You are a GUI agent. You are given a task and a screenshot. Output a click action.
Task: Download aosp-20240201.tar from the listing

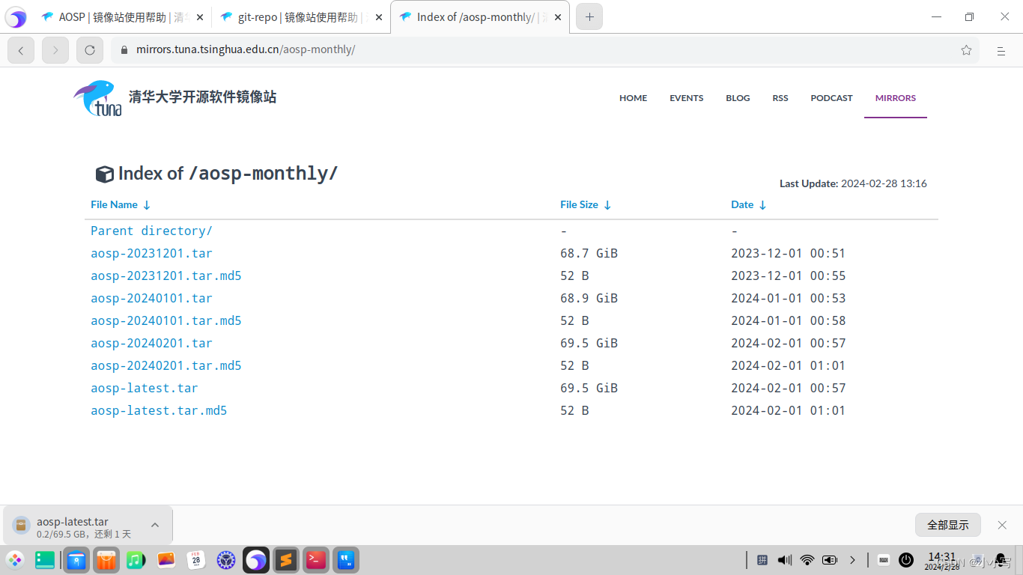point(151,343)
